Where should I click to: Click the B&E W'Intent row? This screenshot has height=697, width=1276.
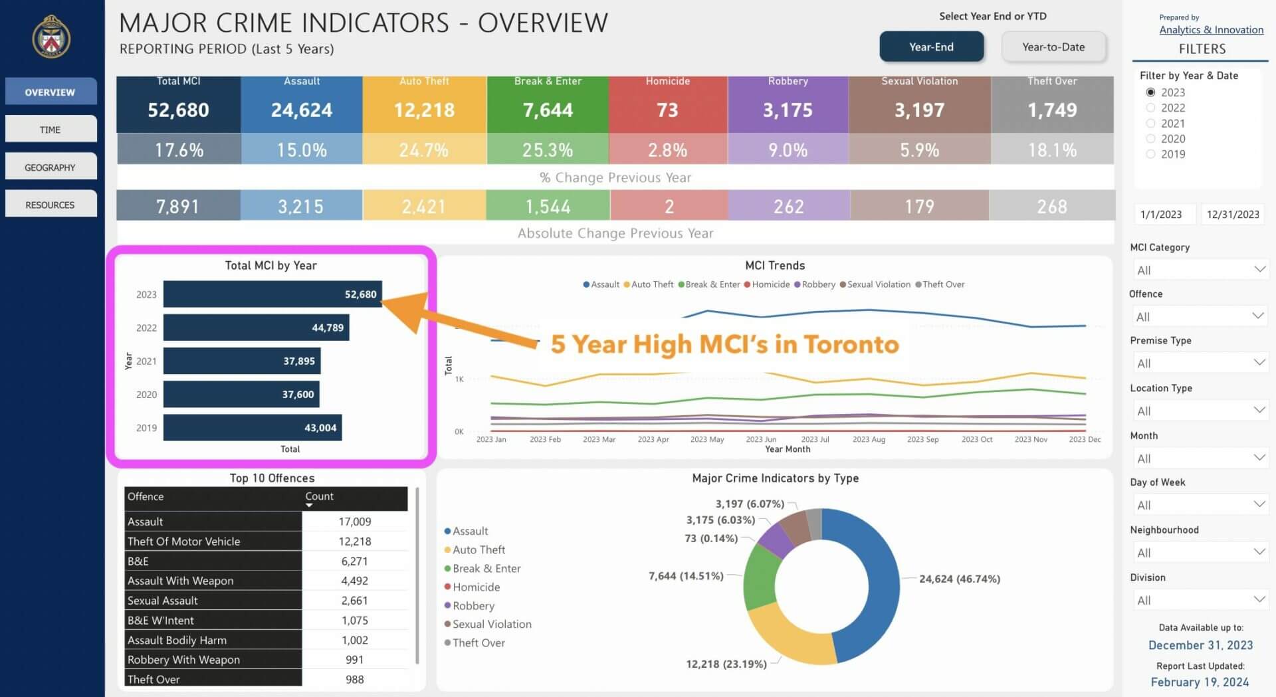tap(266, 620)
